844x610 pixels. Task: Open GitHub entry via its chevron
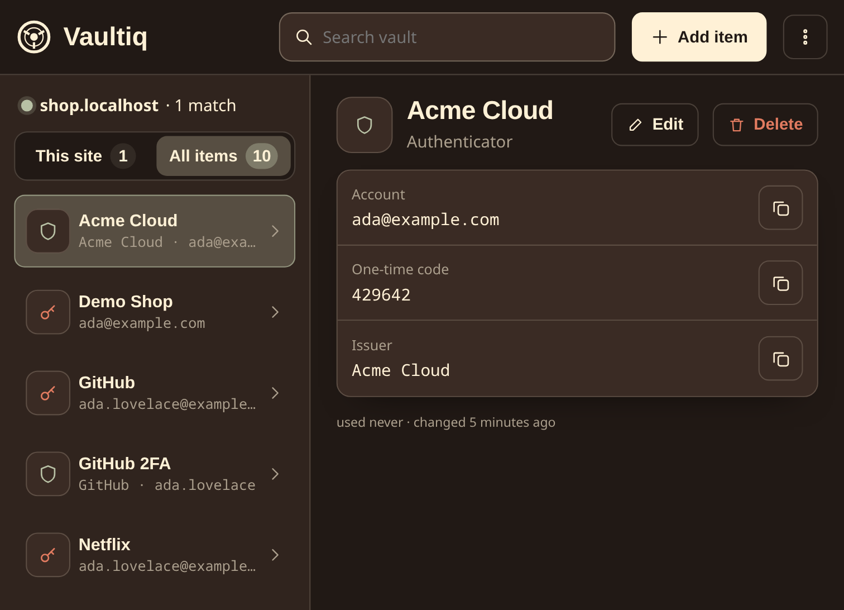point(275,393)
